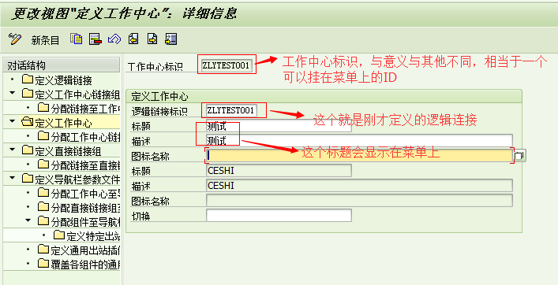Open value help for 图标名称 field

click(519, 155)
